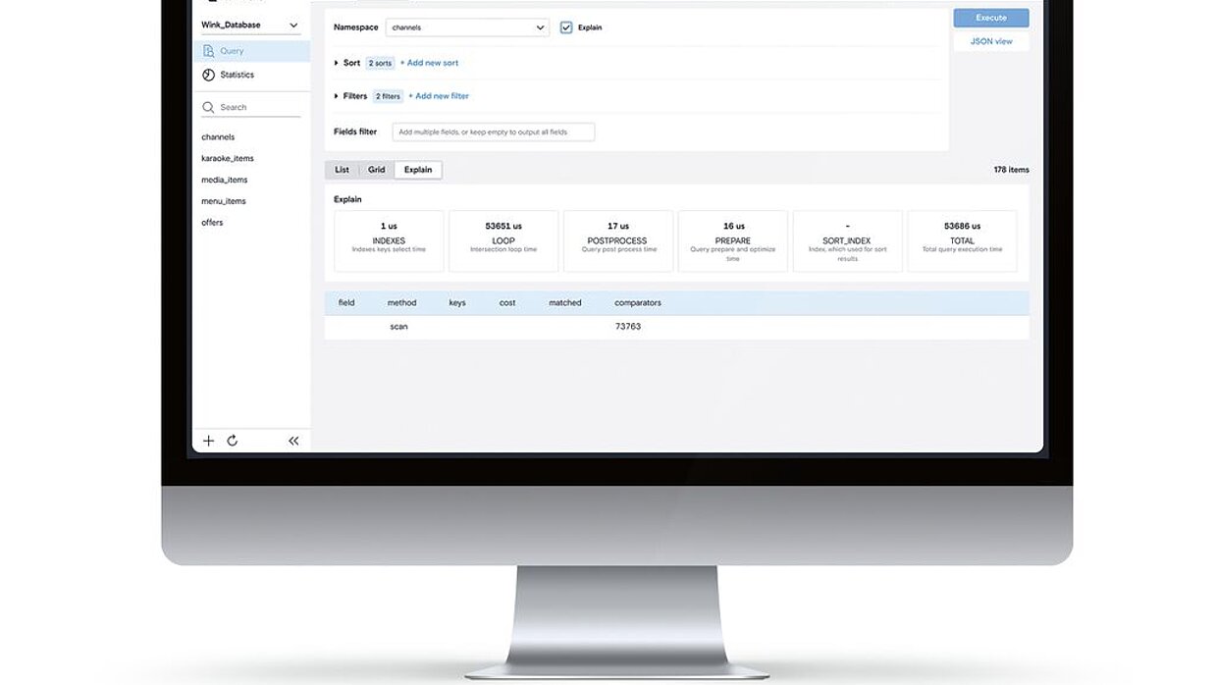Click the Execute button
The height and width of the screenshot is (685, 1217).
coord(990,18)
